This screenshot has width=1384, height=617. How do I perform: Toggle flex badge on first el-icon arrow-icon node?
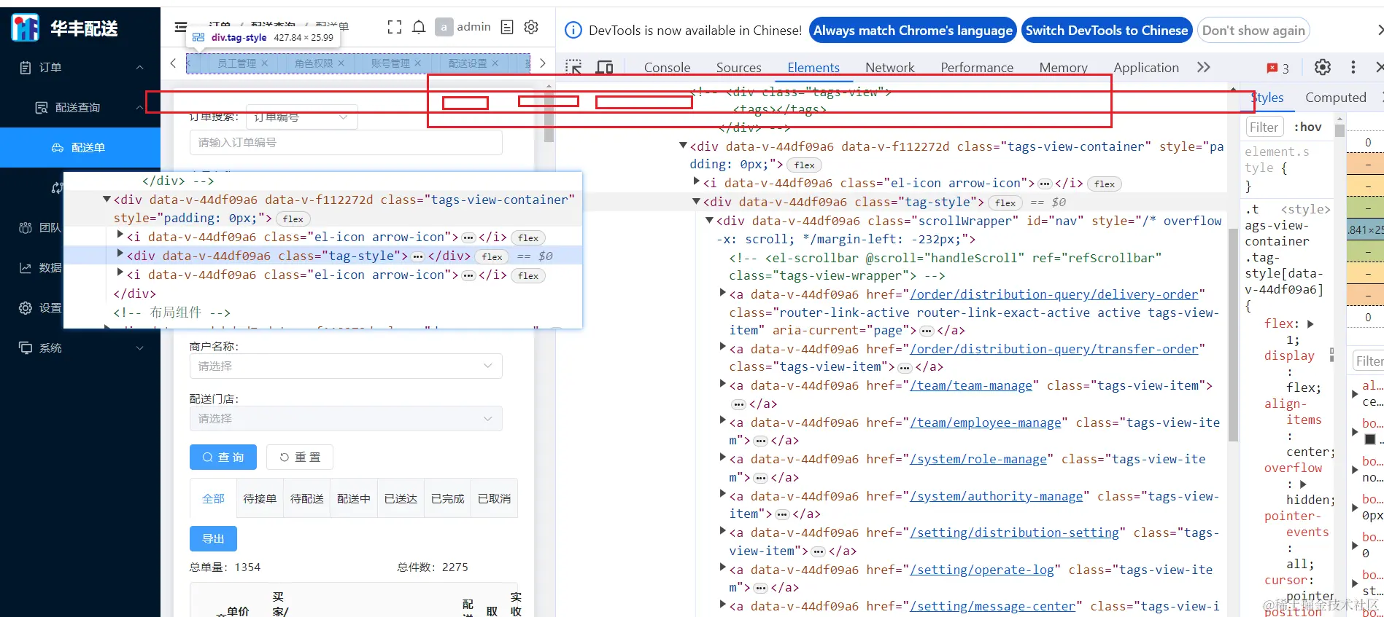tap(1105, 184)
